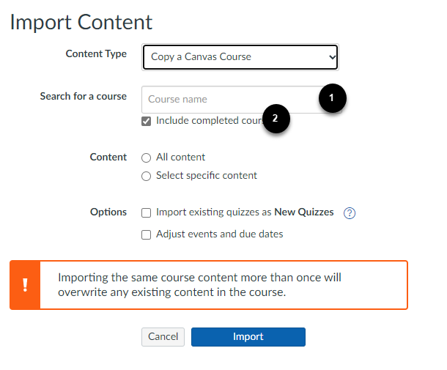Select the All content radio button
The image size is (447, 370).
pos(147,158)
